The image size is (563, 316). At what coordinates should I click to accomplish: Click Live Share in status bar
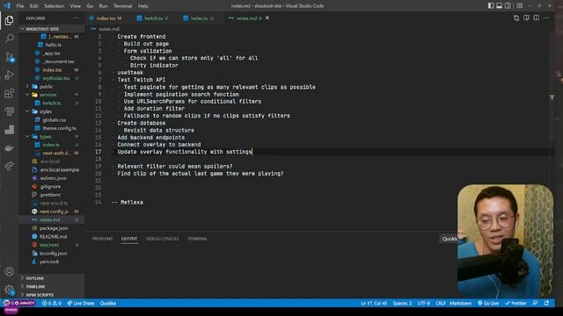click(80, 303)
